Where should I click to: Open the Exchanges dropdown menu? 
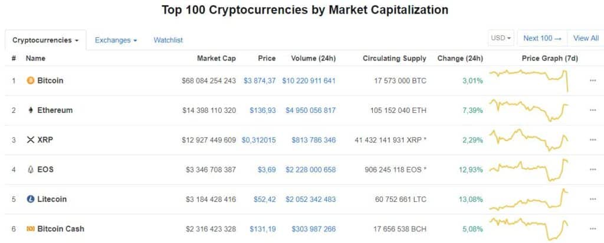[116, 40]
